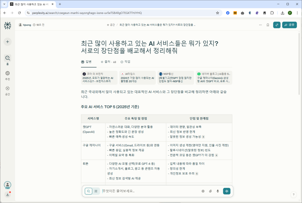Open the Spaces icon in sidebar

7,88
